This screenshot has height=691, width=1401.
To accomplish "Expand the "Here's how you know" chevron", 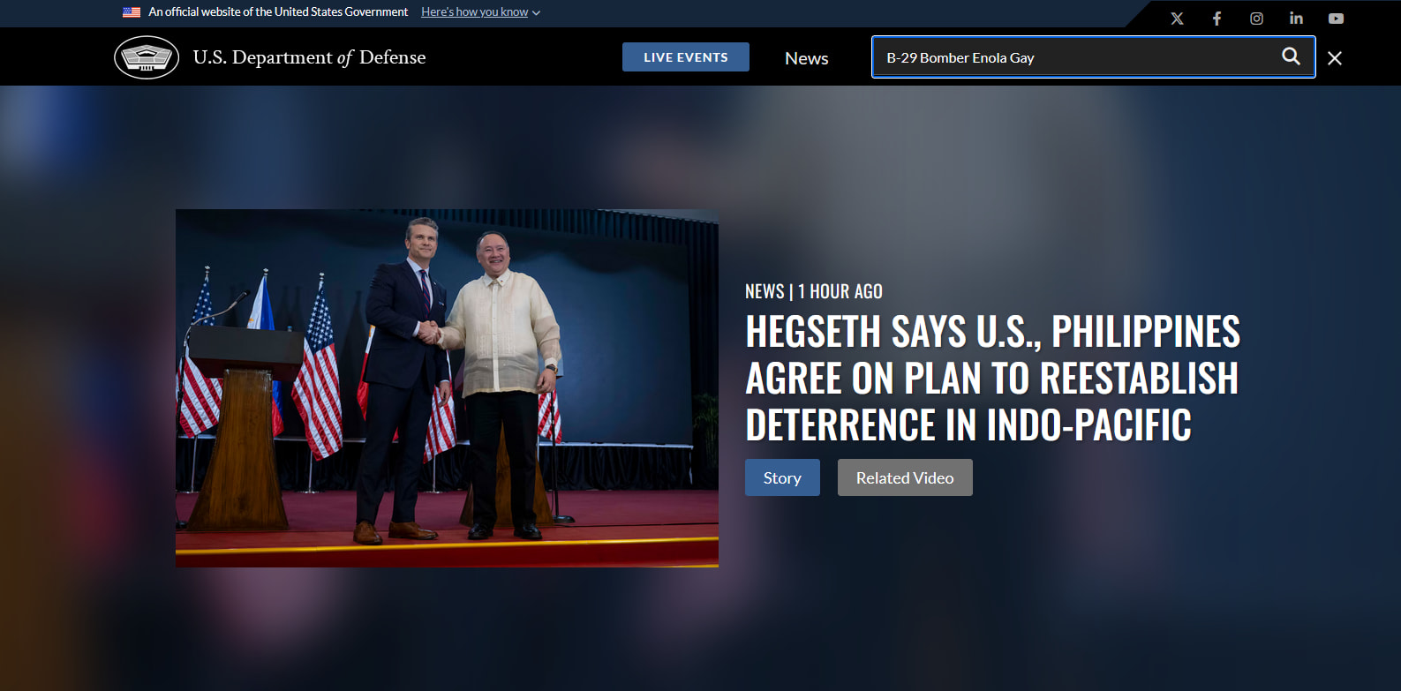I will pos(537,13).
